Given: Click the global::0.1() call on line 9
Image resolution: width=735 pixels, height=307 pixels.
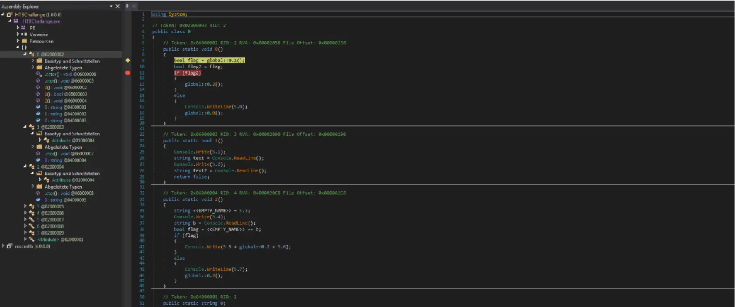Looking at the screenshot, I should click(x=225, y=60).
